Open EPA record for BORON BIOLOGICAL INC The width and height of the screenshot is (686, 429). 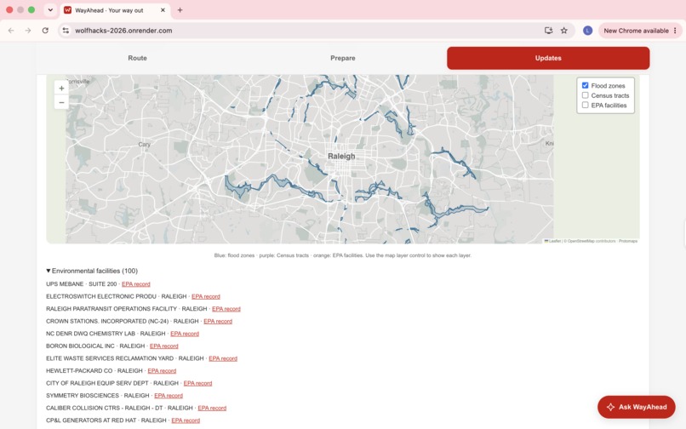click(x=164, y=346)
